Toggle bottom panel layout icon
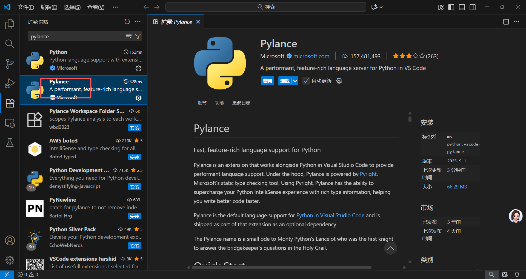Viewport: 526px width, 279px height. 462,7
